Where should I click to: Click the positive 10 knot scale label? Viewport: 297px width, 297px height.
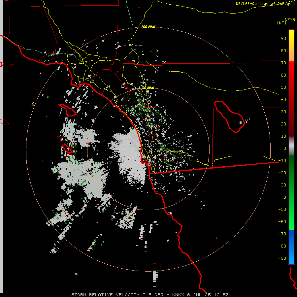[x=283, y=136]
